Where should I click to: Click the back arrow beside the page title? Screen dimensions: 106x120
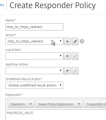point(2,5)
